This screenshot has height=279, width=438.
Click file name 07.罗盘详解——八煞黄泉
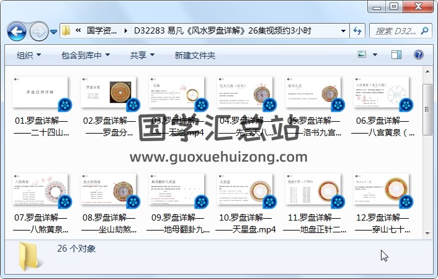click(x=40, y=223)
